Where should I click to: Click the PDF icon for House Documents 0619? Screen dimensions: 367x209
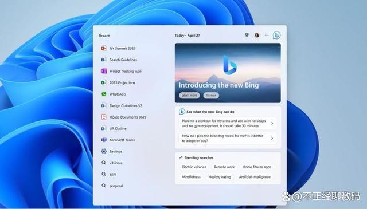click(104, 117)
